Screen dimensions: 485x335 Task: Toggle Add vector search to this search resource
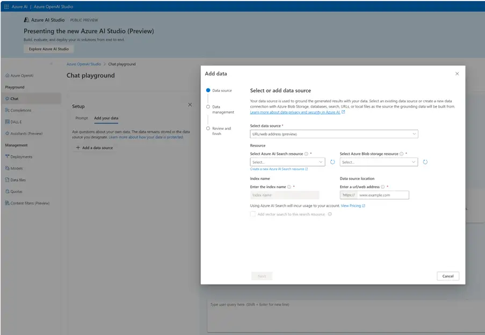[x=253, y=214]
